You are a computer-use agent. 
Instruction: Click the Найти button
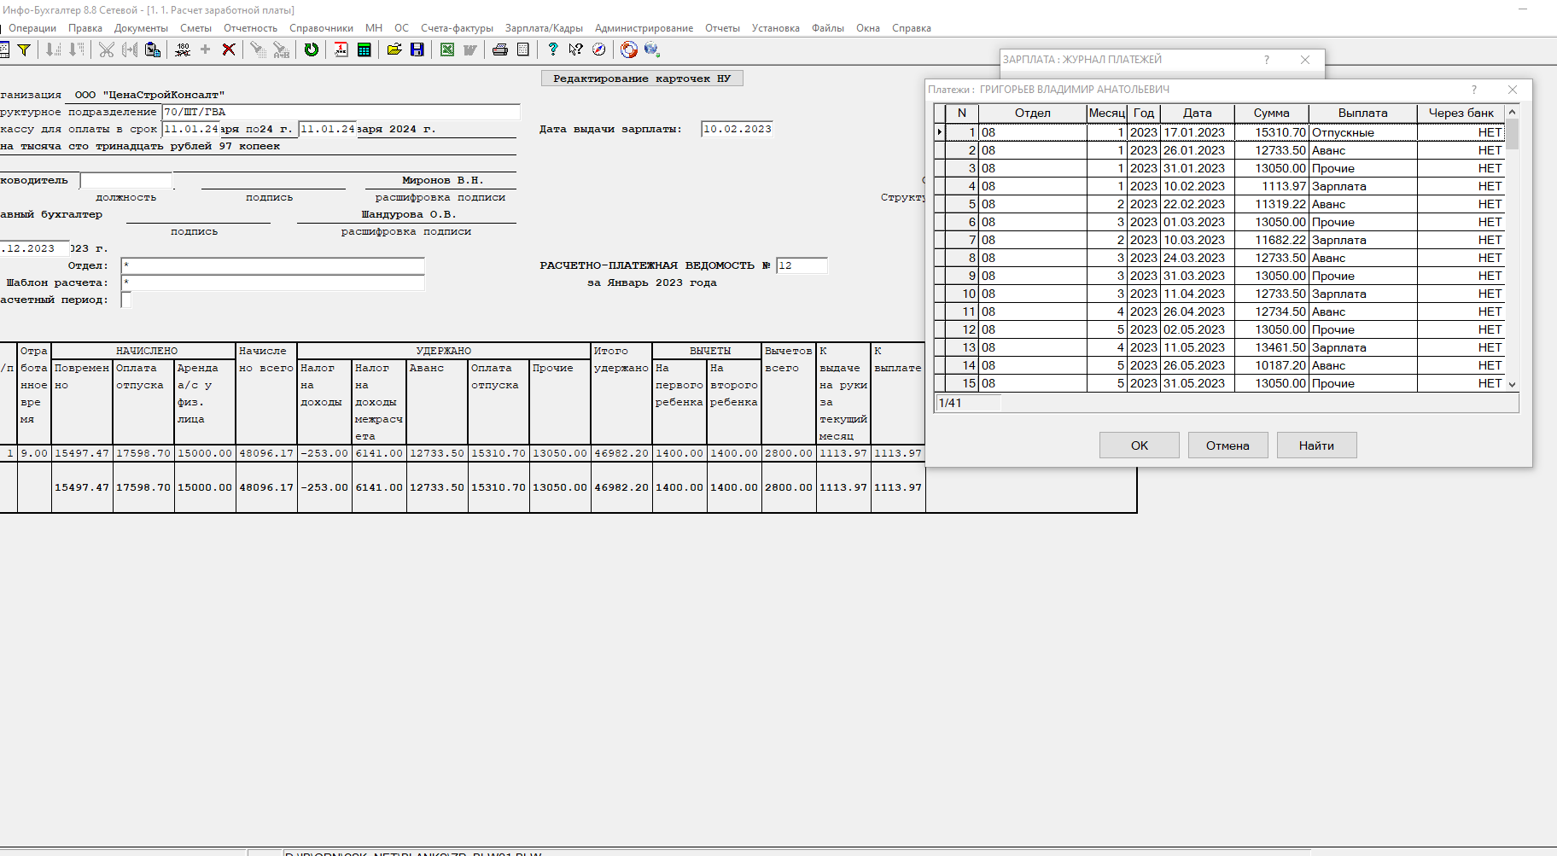click(1316, 445)
